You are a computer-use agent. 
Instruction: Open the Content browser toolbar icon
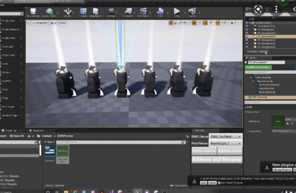[83, 12]
